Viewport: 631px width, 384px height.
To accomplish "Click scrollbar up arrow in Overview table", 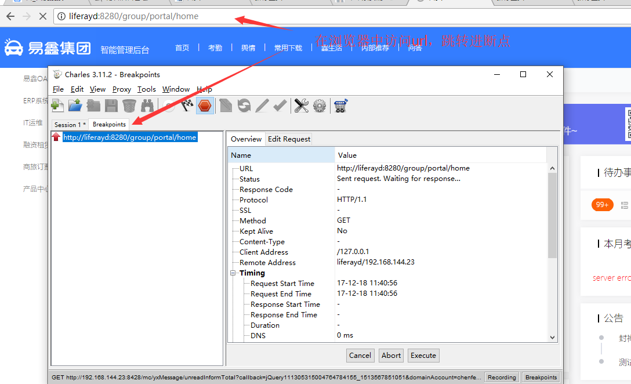I will click(x=552, y=168).
